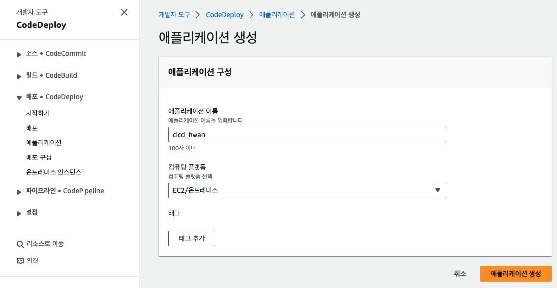This screenshot has height=288, width=557.
Task: Click the 빌드 • CodeBuild label
Action: click(52, 75)
